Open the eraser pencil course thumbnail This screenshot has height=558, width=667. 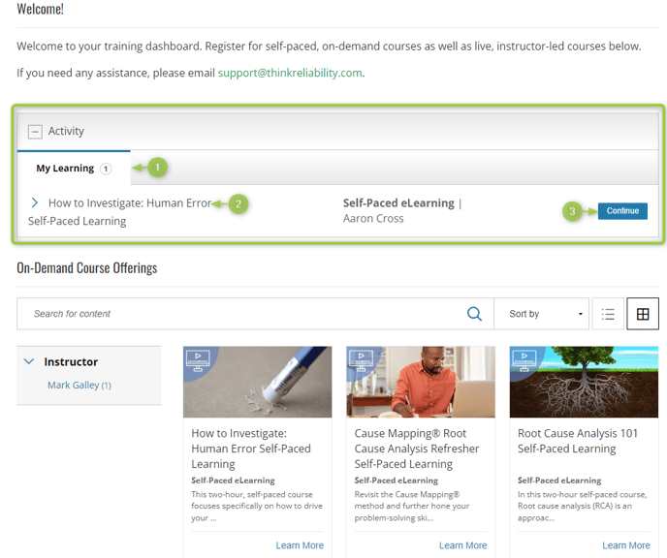[257, 382]
